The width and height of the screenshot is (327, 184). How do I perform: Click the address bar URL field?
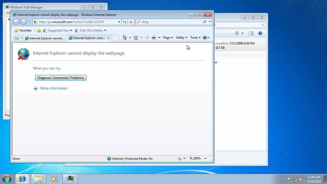click(x=75, y=22)
